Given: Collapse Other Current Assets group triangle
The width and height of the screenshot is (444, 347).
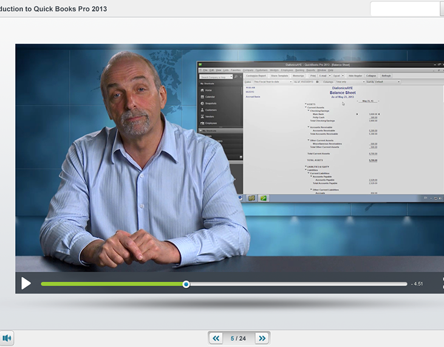Looking at the screenshot, I should point(309,140).
